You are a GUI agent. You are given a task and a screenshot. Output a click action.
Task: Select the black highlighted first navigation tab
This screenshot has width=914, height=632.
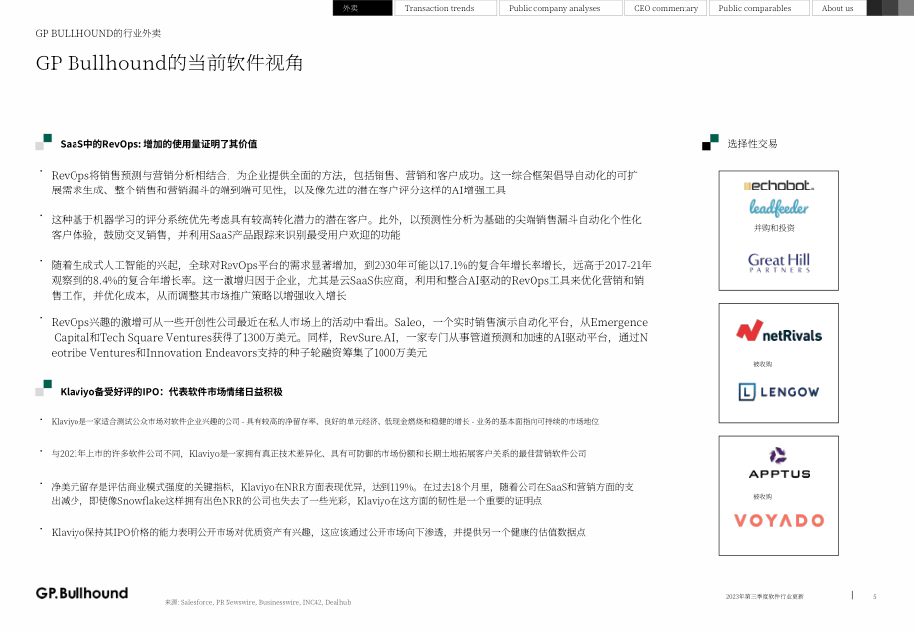coord(362,8)
